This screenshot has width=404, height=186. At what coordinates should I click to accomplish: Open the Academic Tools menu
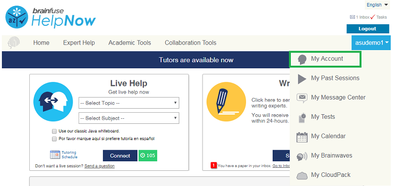click(x=130, y=43)
